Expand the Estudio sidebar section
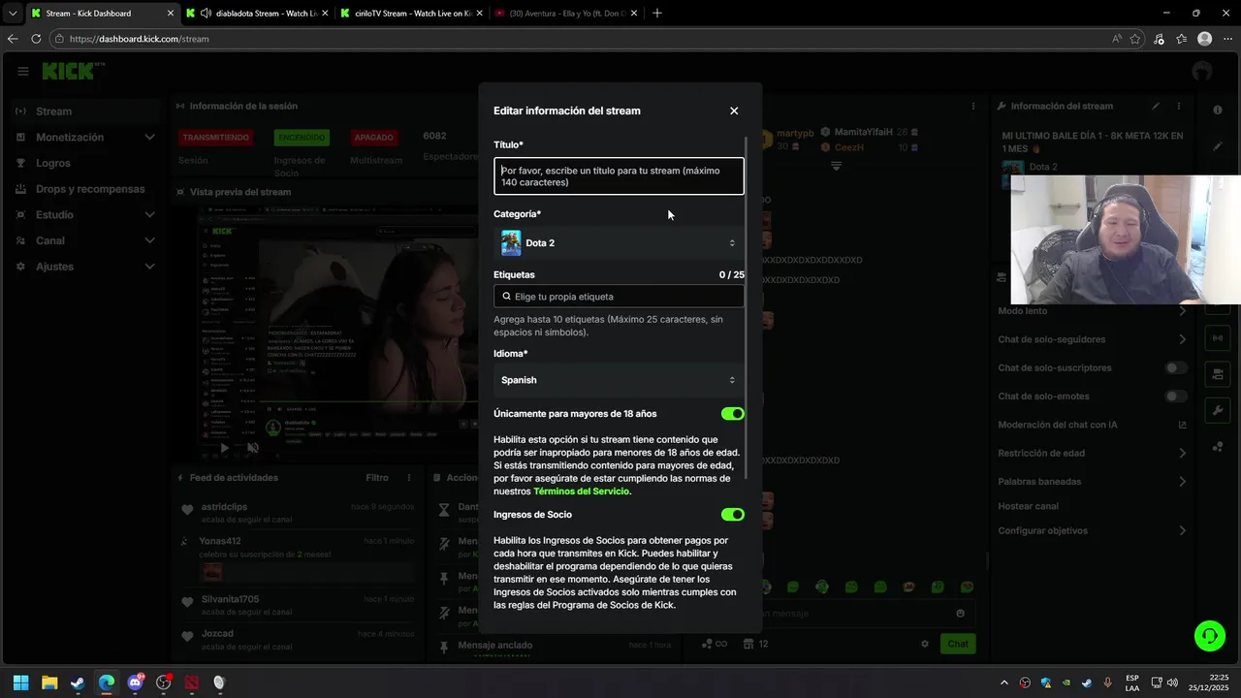The width and height of the screenshot is (1241, 698). pyautogui.click(x=85, y=215)
